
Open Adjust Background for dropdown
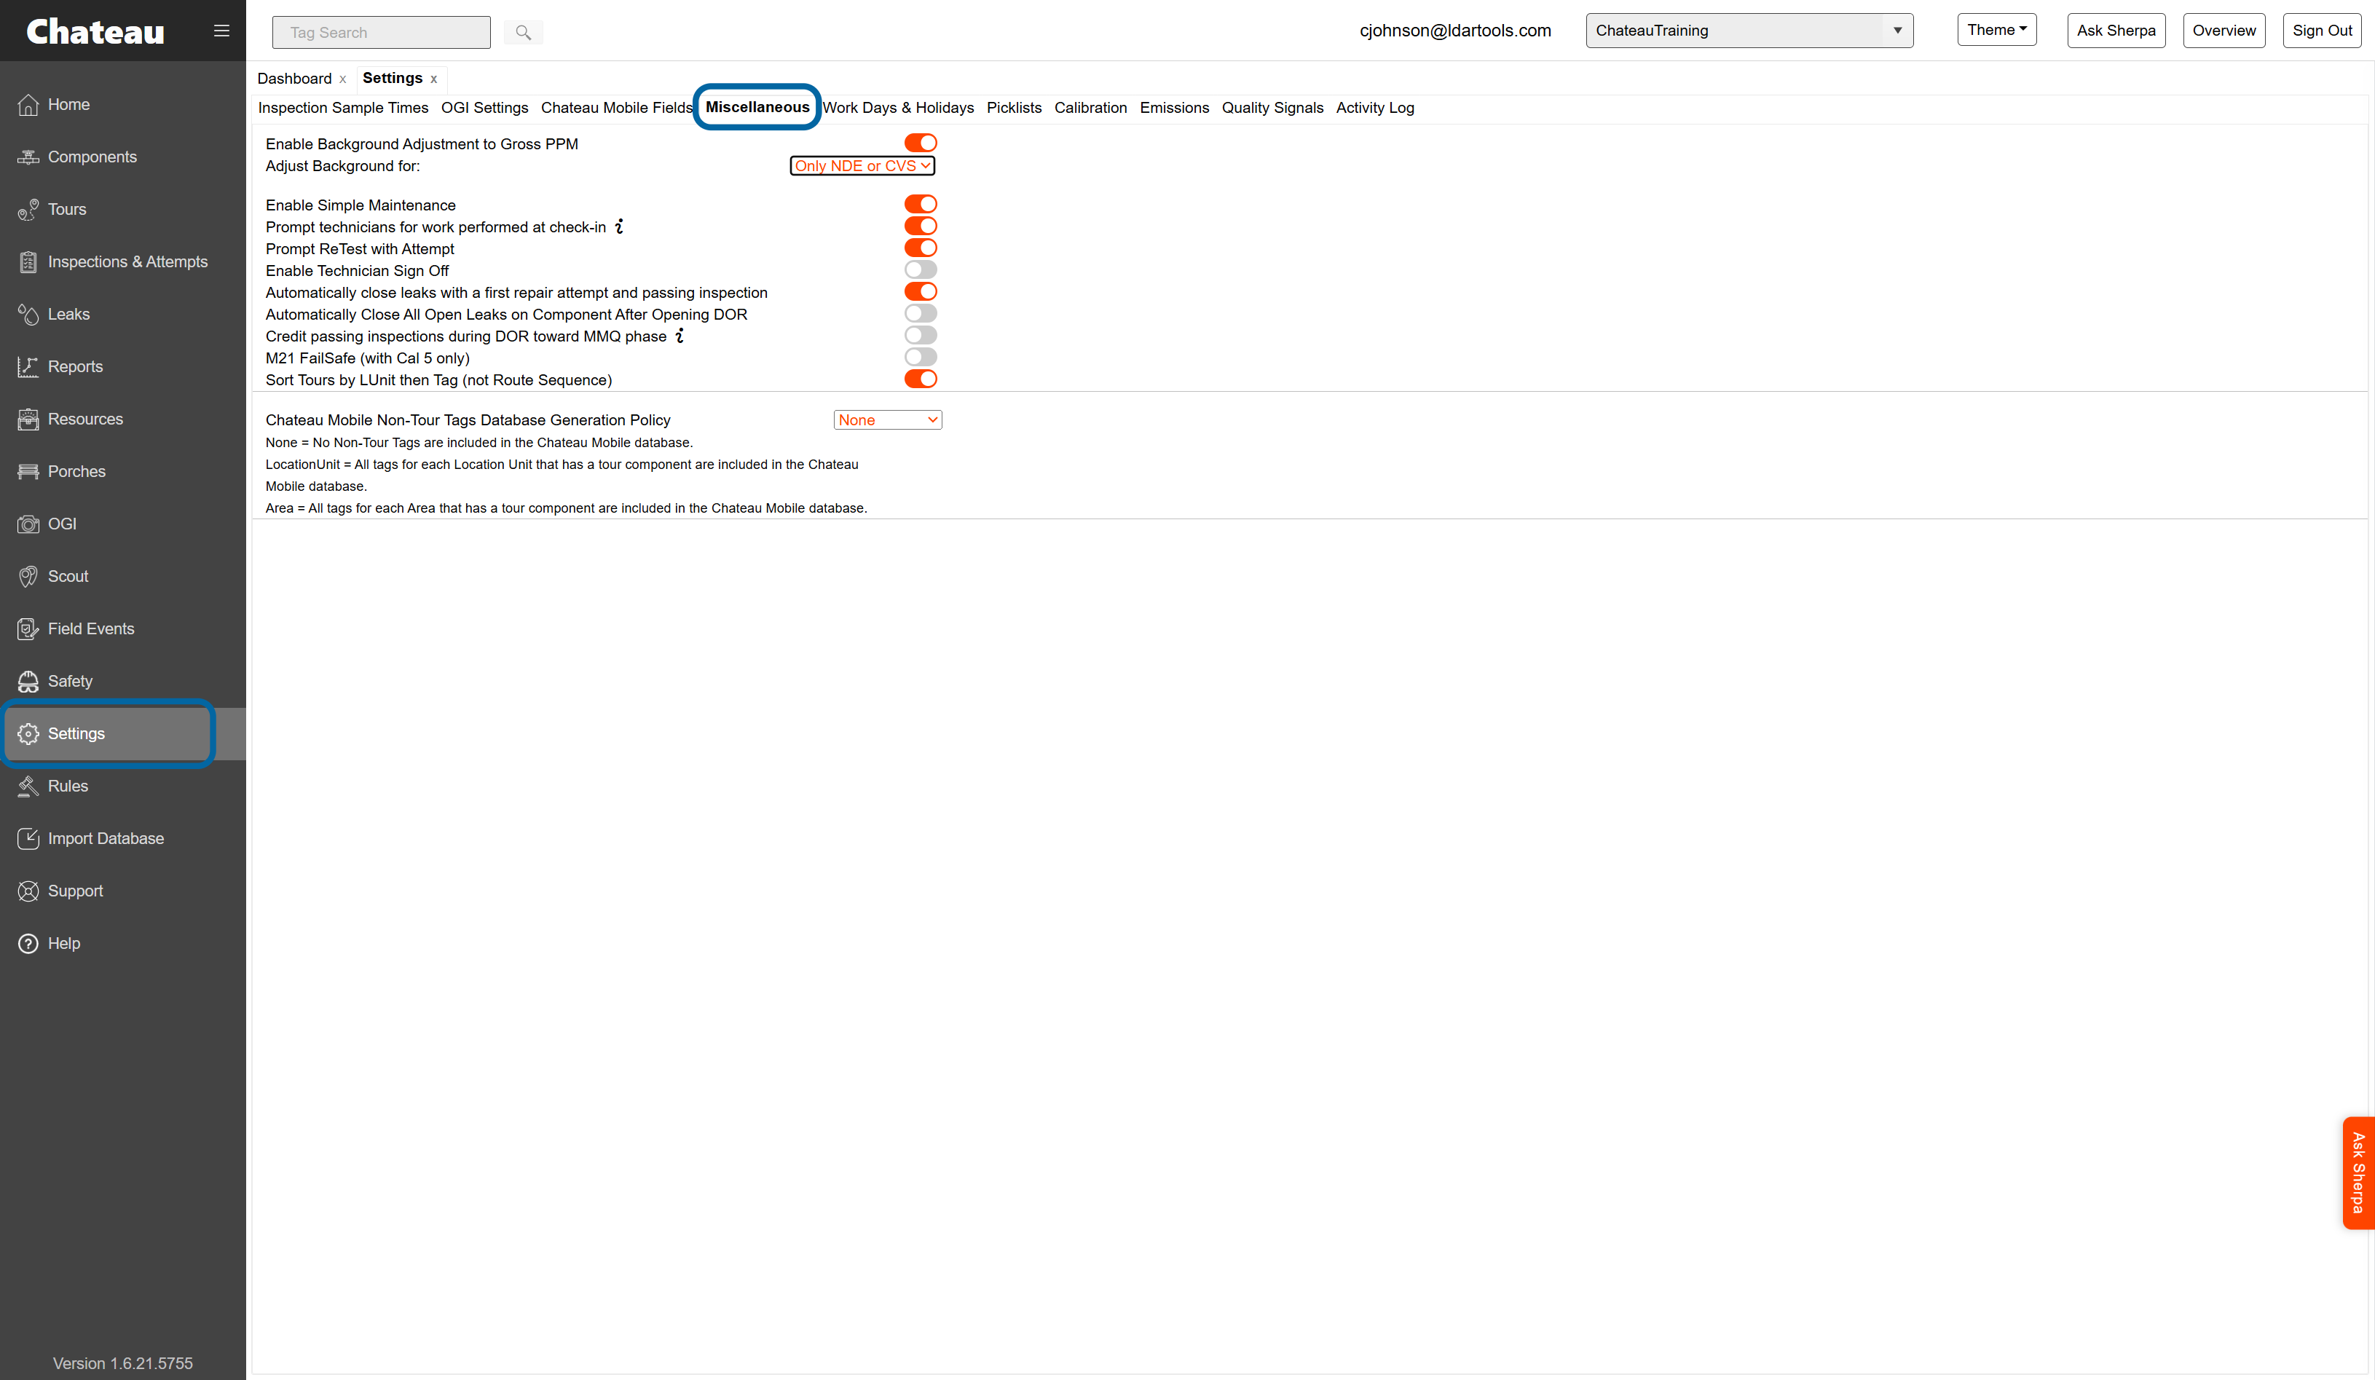(x=862, y=166)
